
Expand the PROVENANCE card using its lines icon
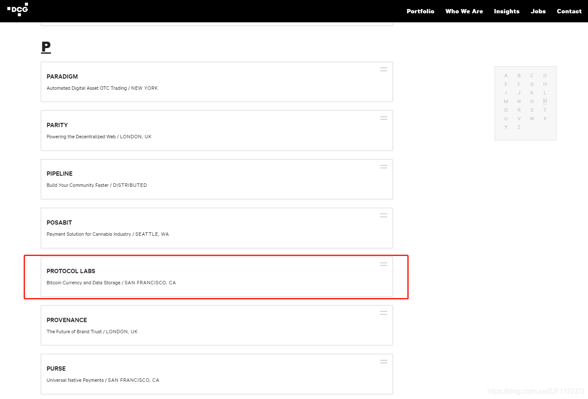(384, 313)
